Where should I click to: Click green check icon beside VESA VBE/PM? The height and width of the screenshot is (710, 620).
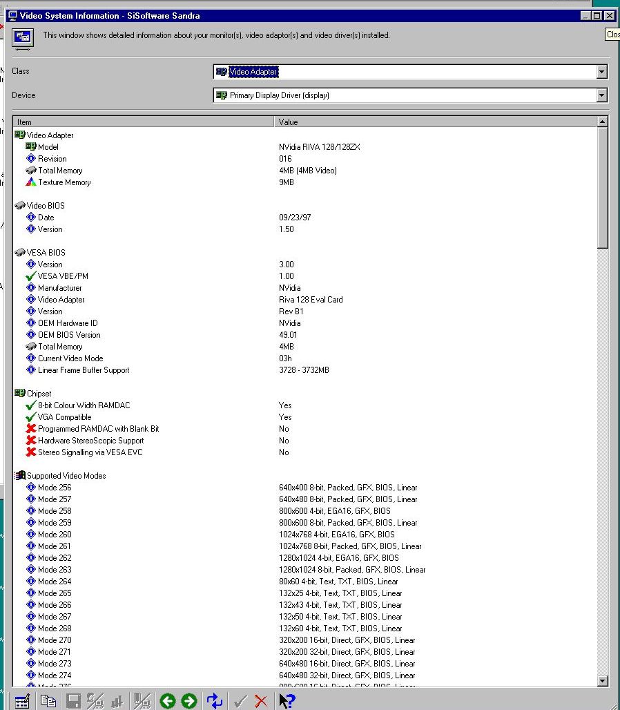(31, 276)
